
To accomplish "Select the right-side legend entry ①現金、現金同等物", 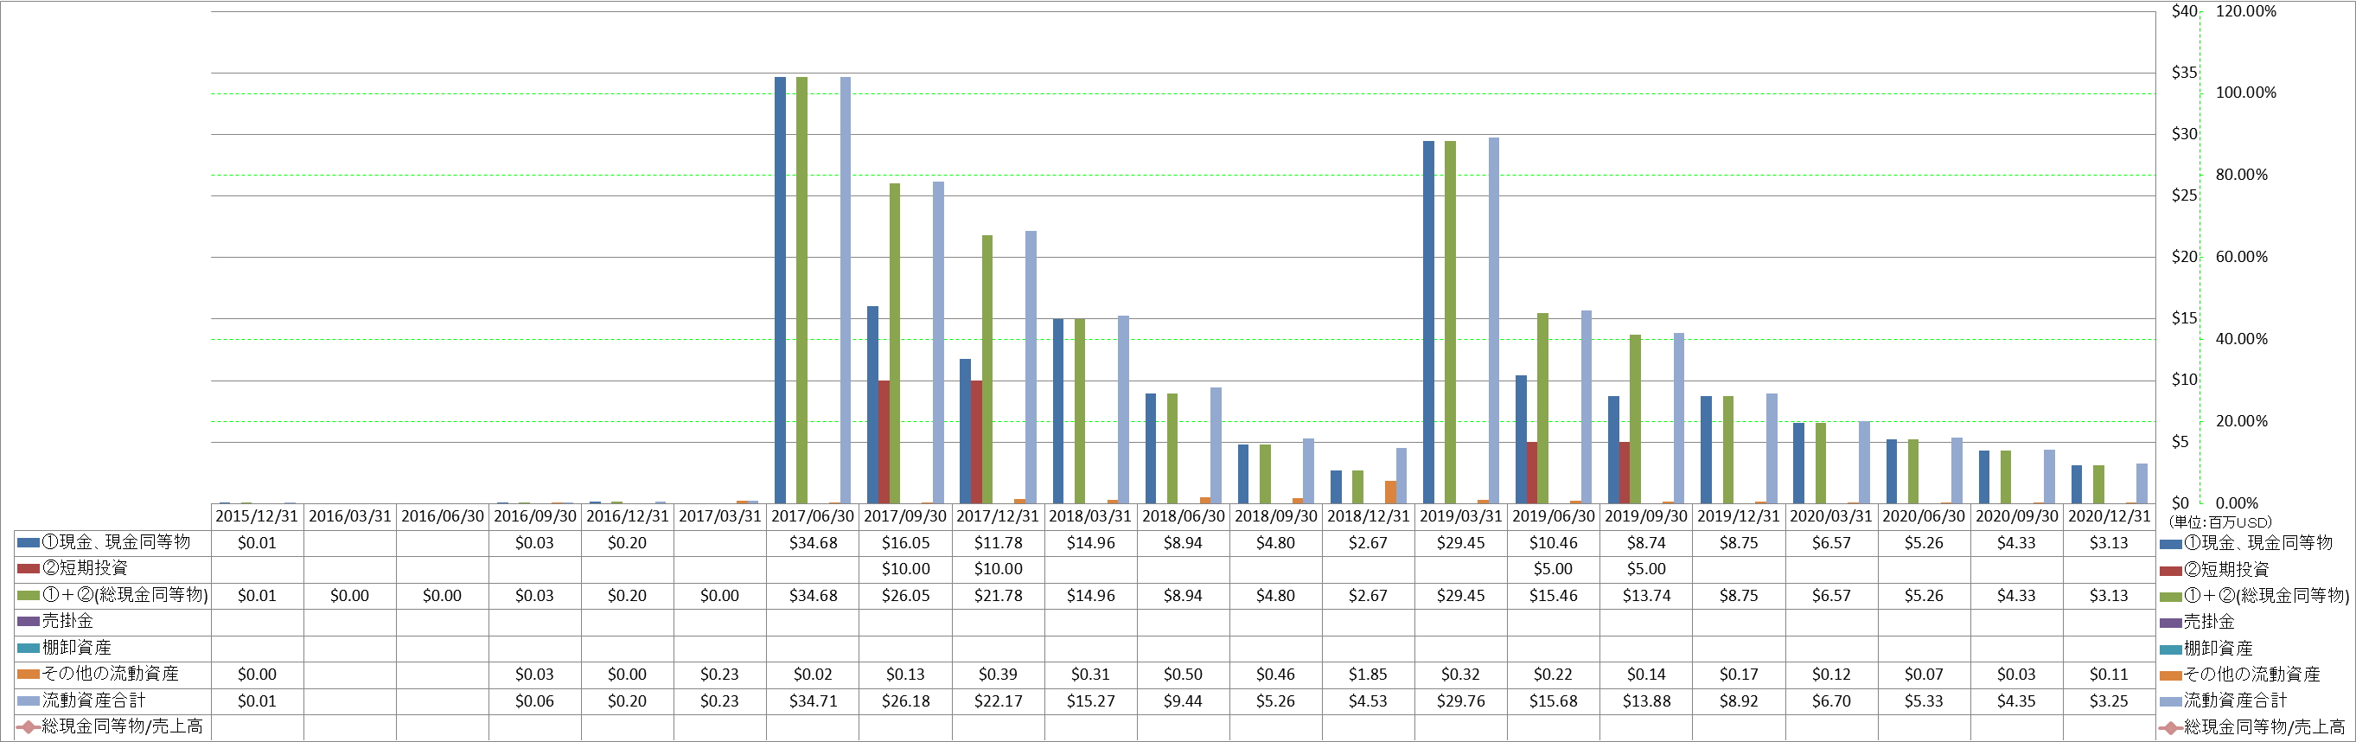I will pos(2246,543).
